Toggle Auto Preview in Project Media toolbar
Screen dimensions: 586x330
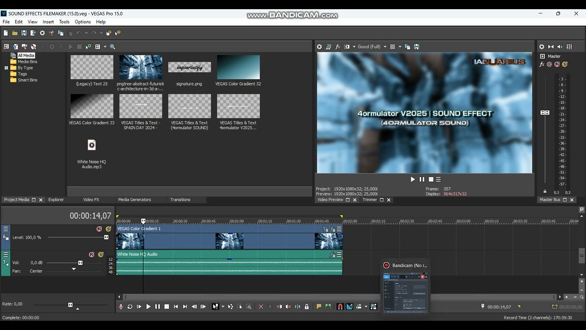88,47
